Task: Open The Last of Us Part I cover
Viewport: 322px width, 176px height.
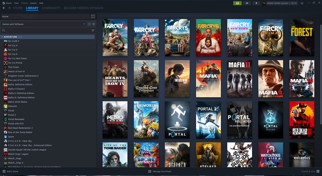Action: coord(177,79)
